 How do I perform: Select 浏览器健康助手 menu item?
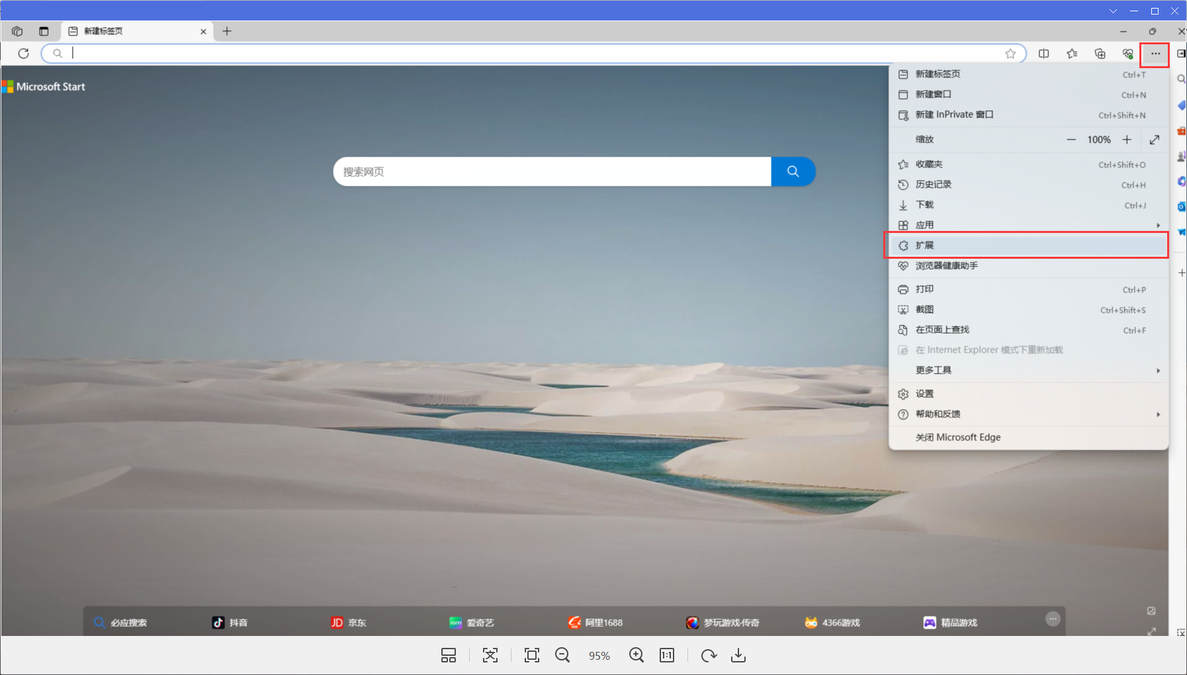point(1029,266)
